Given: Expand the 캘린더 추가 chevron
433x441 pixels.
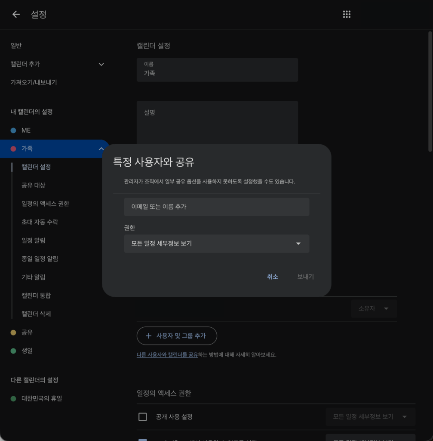Looking at the screenshot, I should [x=101, y=64].
